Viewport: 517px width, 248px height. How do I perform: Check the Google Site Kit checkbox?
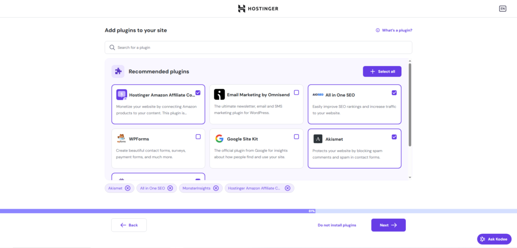click(x=296, y=136)
